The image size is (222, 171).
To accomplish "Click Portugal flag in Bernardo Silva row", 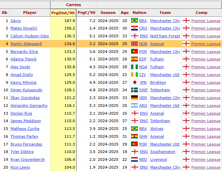I will tap(134, 52).
